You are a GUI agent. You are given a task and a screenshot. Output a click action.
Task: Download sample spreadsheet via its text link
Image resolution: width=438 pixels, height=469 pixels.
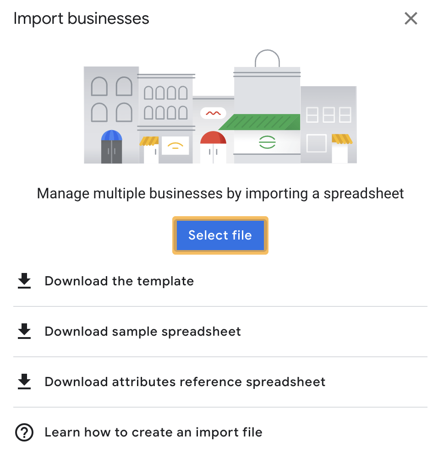click(x=142, y=331)
